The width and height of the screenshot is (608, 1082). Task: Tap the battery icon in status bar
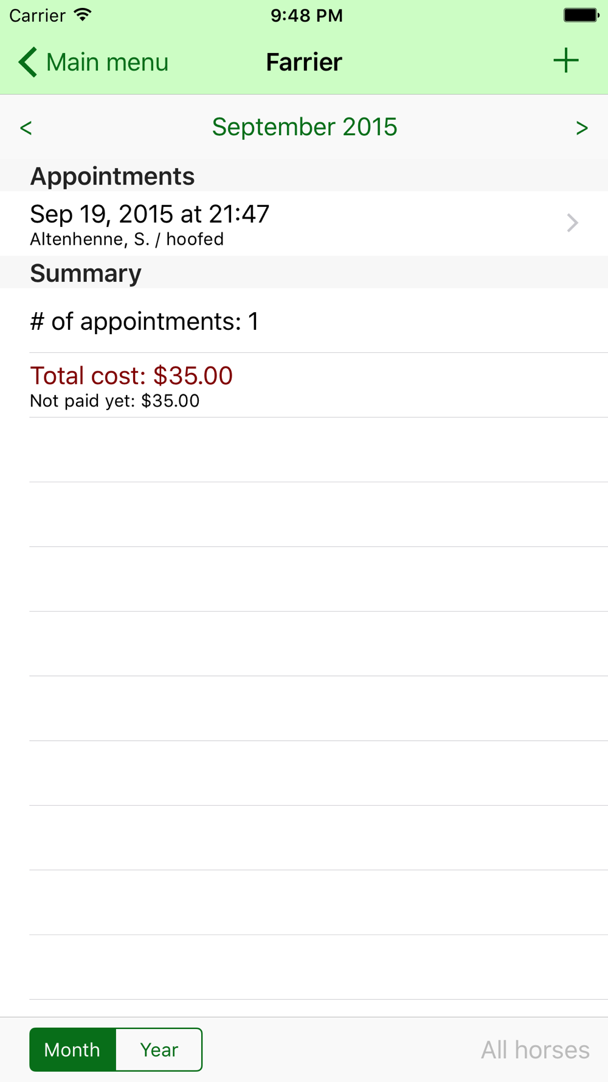click(581, 15)
